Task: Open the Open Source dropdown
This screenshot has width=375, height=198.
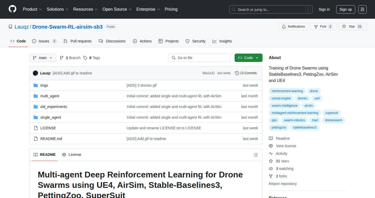Action: click(117, 9)
